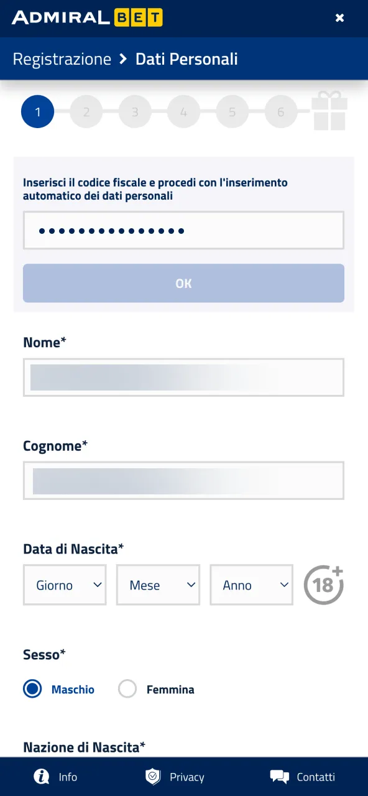Click the Privacy shield icon
368x796 pixels.
point(153,777)
